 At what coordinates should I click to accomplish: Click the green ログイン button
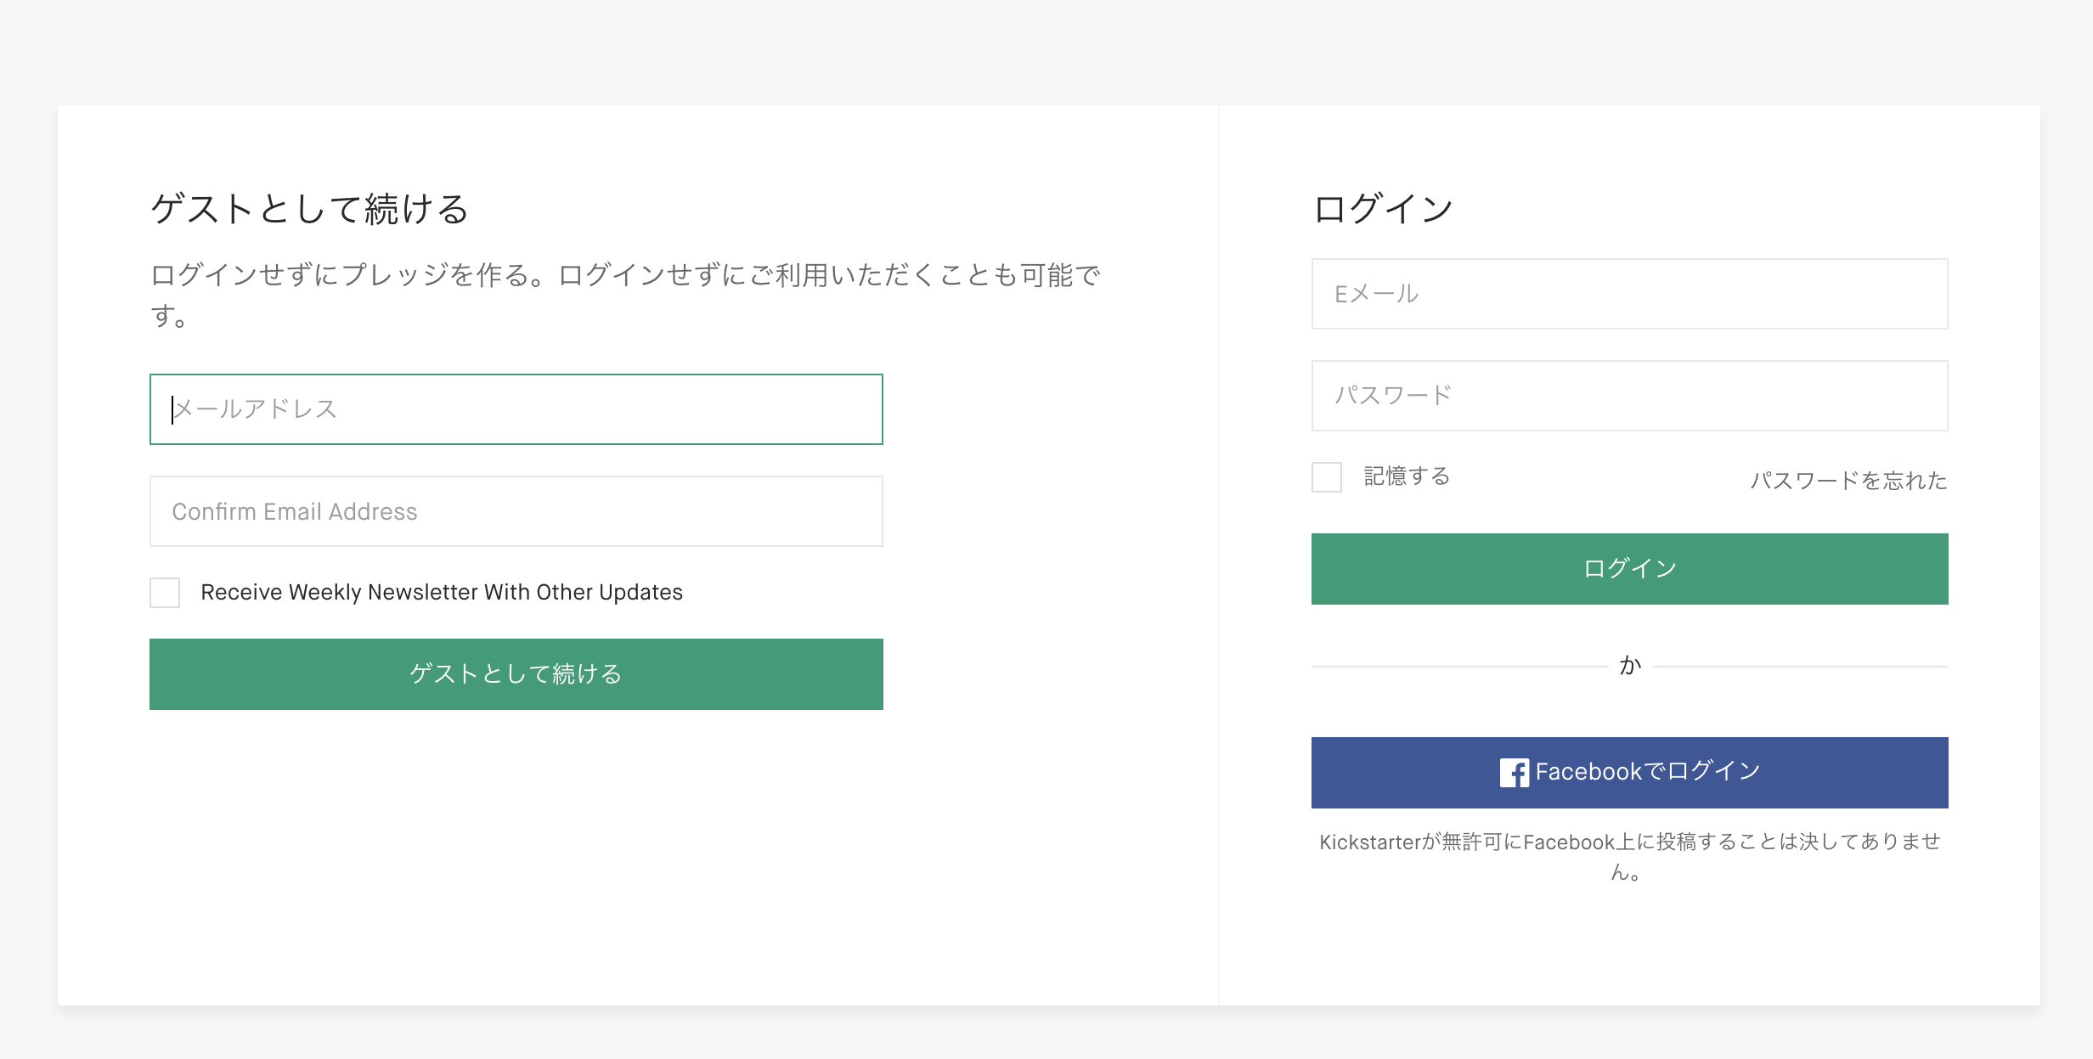tap(1630, 569)
